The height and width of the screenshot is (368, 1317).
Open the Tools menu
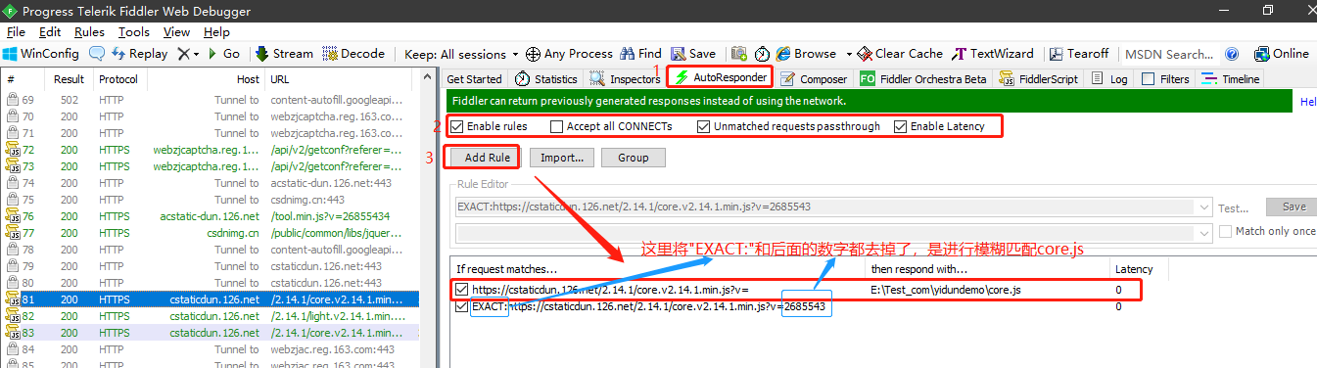tap(134, 32)
